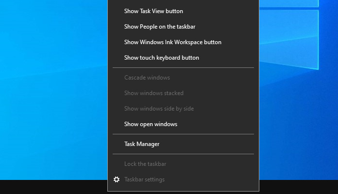Choose Show windows side by side

[x=183, y=109]
